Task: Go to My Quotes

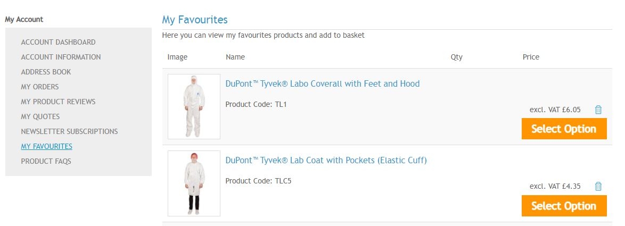Action: 40,116
